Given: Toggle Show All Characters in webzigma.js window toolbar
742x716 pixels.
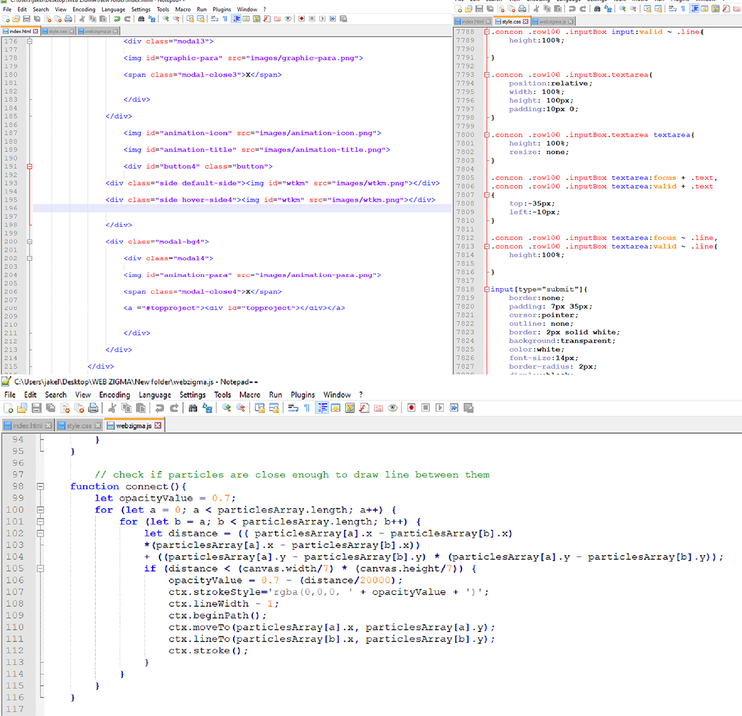Looking at the screenshot, I should [x=307, y=407].
